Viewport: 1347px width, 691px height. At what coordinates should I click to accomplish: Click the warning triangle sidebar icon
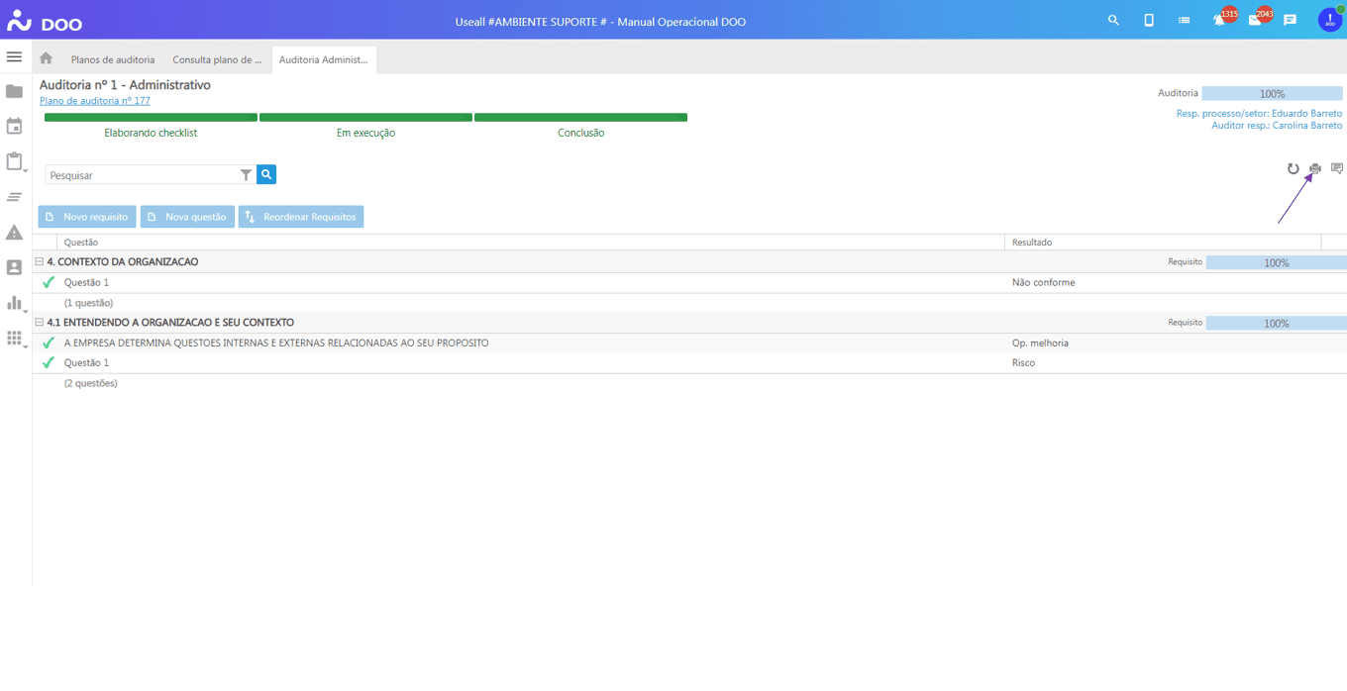point(14,233)
